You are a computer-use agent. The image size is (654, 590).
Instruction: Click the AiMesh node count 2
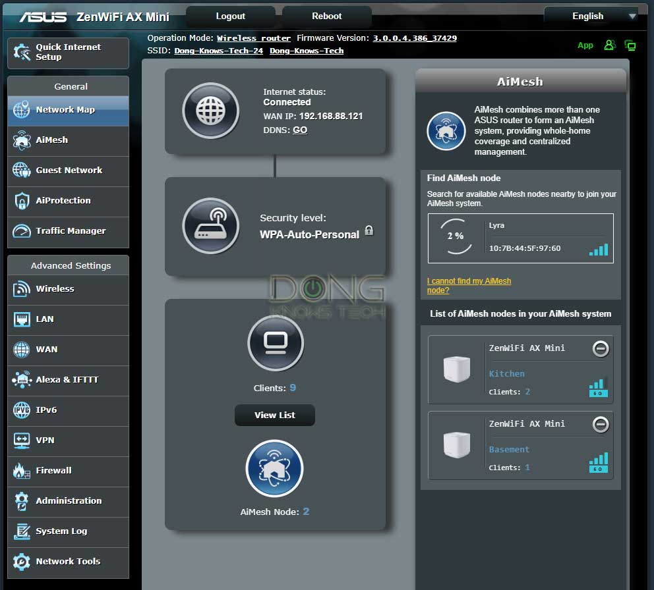click(306, 512)
